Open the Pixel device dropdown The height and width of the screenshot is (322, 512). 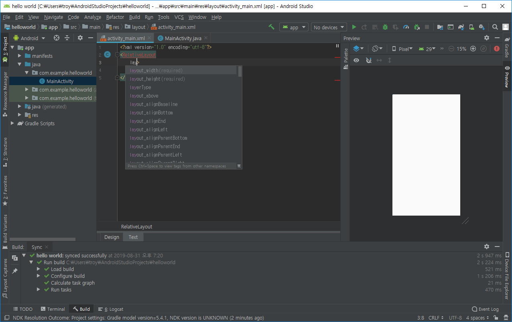tap(402, 49)
